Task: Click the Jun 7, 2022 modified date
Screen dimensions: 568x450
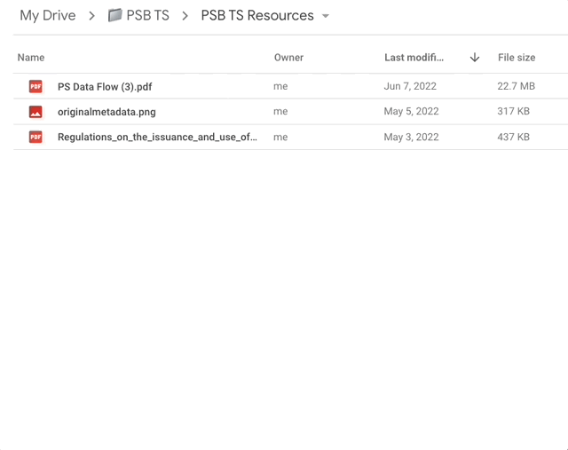Action: coord(410,86)
